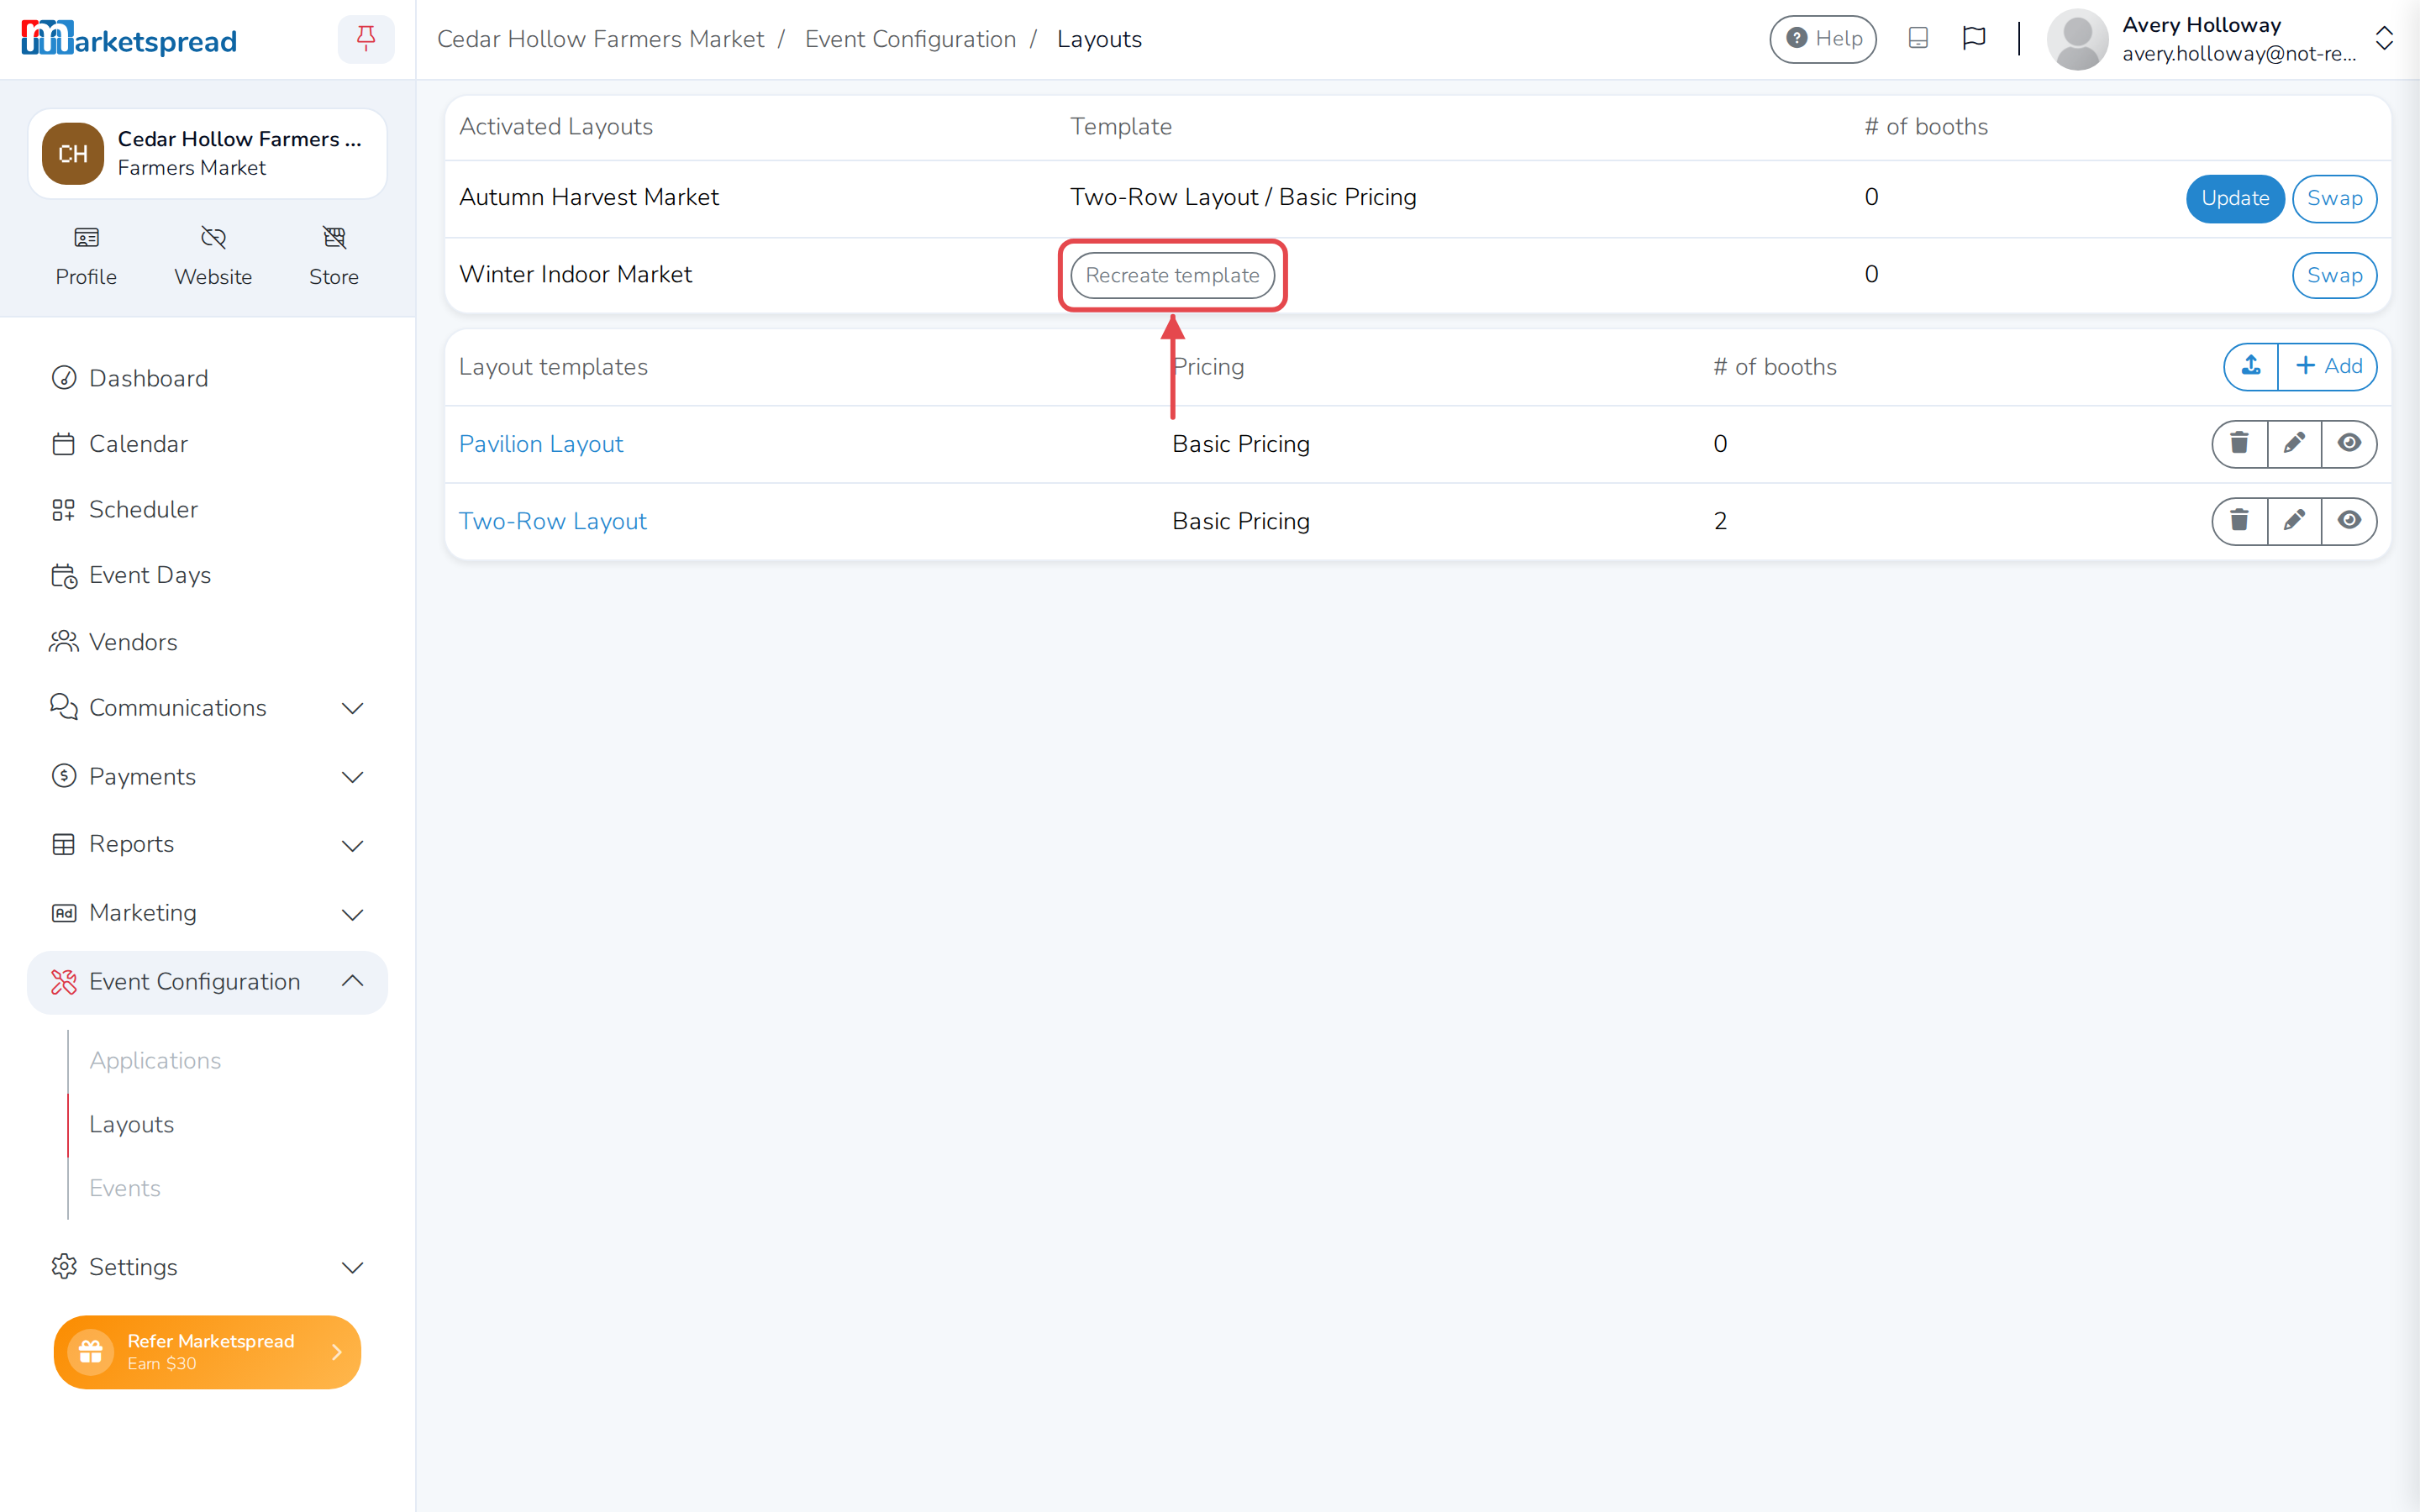Edit the Two-Row Layout with pencil icon
The height and width of the screenshot is (1512, 2420).
point(2294,520)
